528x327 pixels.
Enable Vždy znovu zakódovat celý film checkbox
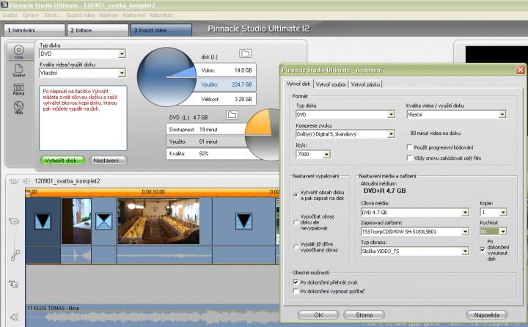coord(409,158)
